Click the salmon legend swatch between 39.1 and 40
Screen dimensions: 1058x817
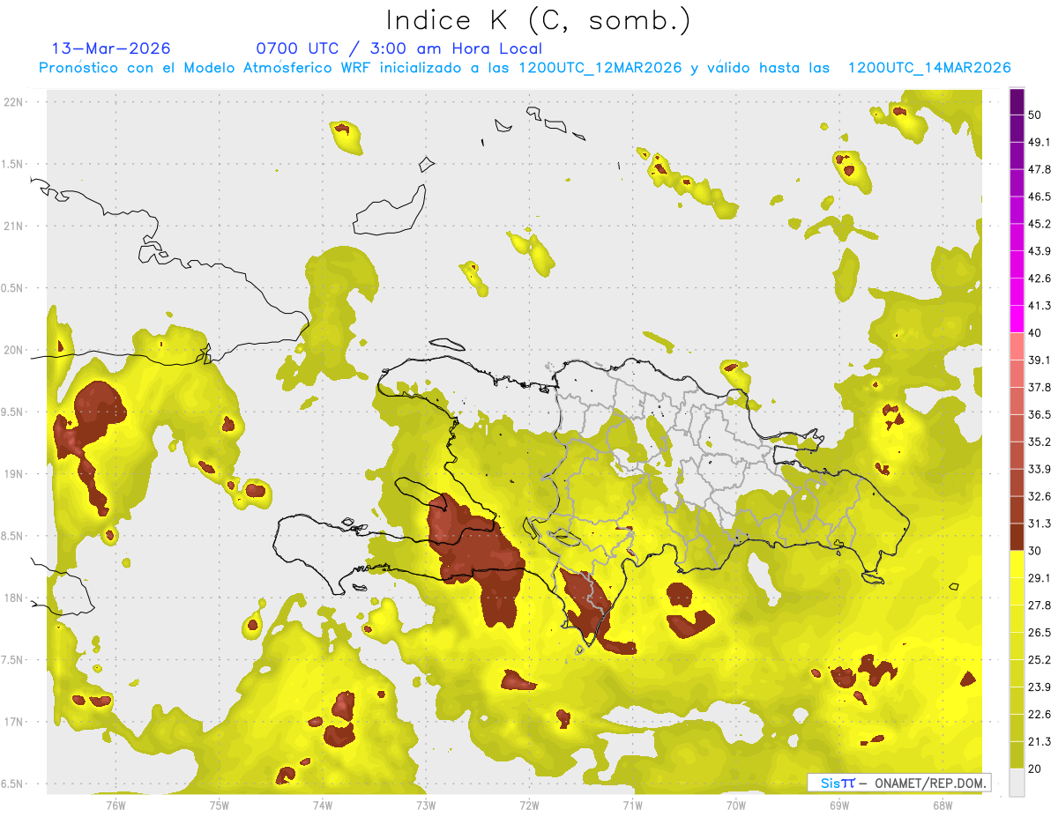[x=1017, y=346]
